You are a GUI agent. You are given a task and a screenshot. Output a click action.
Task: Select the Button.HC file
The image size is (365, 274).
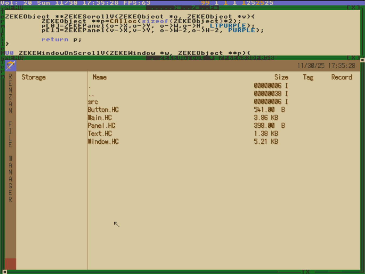pos(103,110)
